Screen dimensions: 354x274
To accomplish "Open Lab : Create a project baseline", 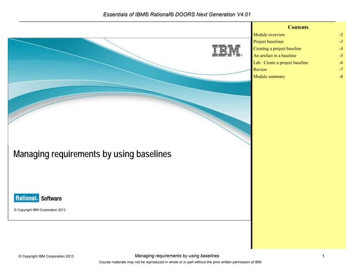I will [280, 63].
